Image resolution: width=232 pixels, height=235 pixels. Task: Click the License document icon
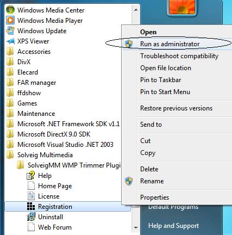[31, 196]
